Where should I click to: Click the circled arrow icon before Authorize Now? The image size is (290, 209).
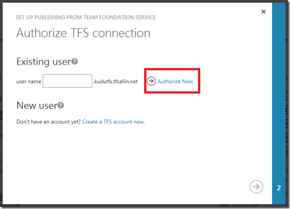coord(151,81)
